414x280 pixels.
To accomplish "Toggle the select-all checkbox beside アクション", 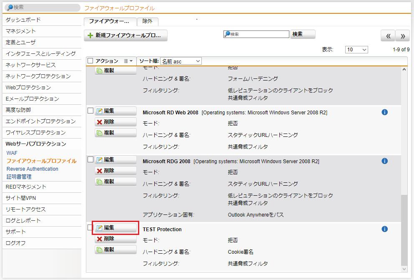I will (x=90, y=61).
